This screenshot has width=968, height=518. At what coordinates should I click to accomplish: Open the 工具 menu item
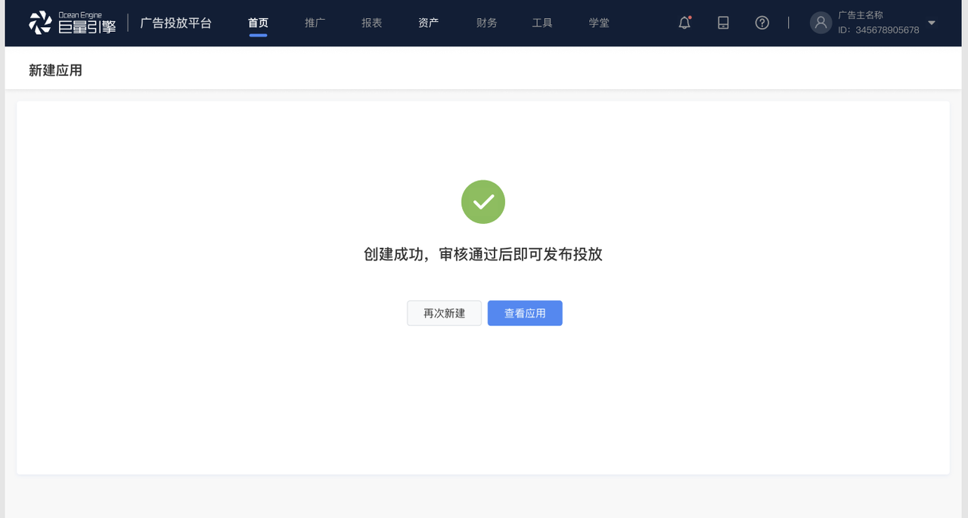[x=541, y=23]
